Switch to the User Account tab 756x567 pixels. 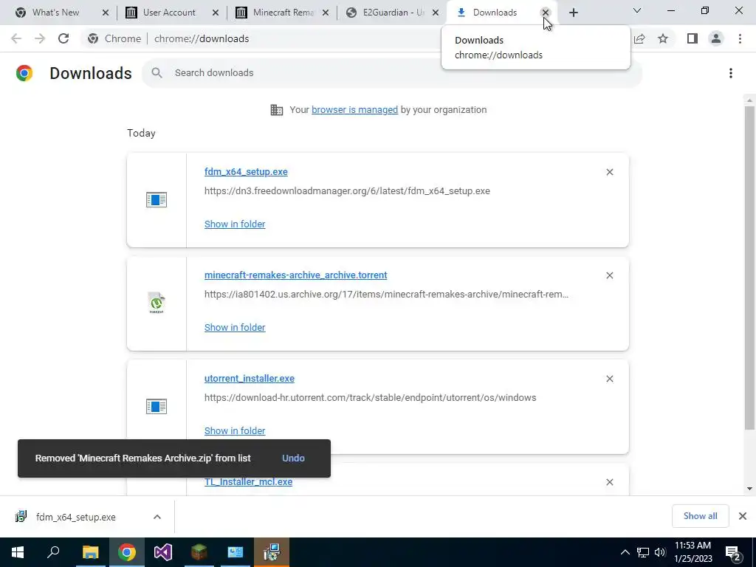tap(169, 13)
